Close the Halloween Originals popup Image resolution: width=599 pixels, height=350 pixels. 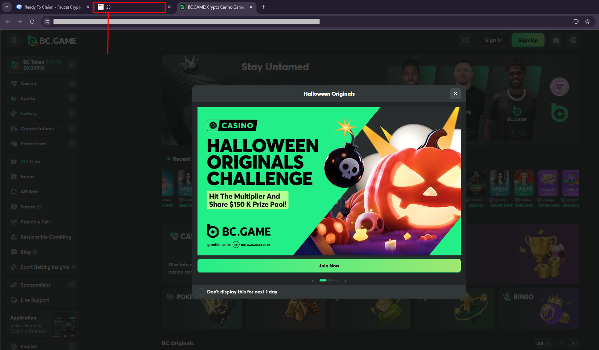pos(455,94)
